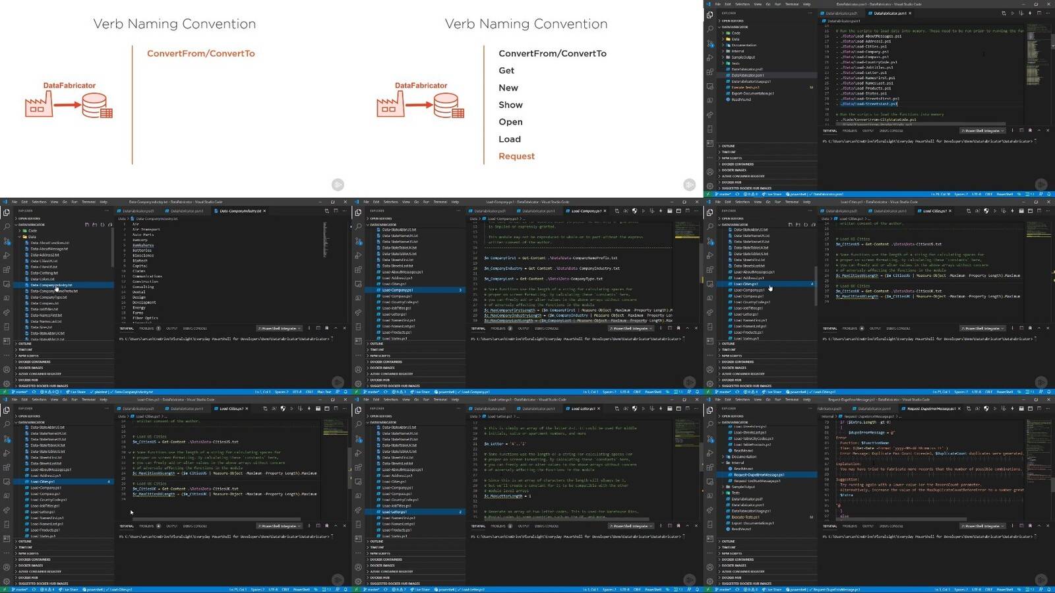This screenshot has width=1055, height=593.
Task: Open Accounts icon in the DataFabricator.psm1 window
Action: click(710, 172)
